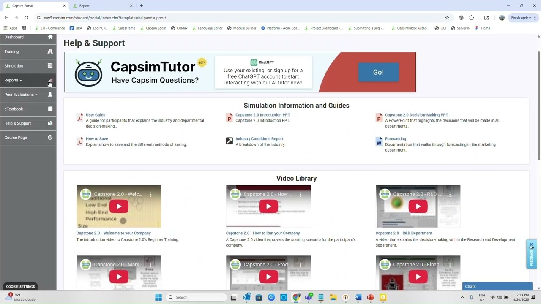Open Capstone 2.0 Decision-Making PPT link
The height and width of the screenshot is (304, 541).
416,115
